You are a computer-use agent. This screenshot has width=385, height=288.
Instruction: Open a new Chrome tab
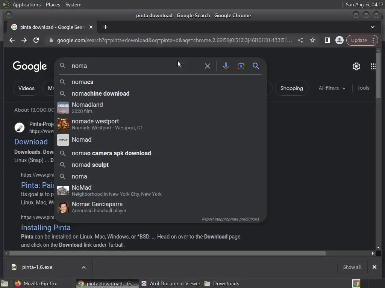coord(105,27)
